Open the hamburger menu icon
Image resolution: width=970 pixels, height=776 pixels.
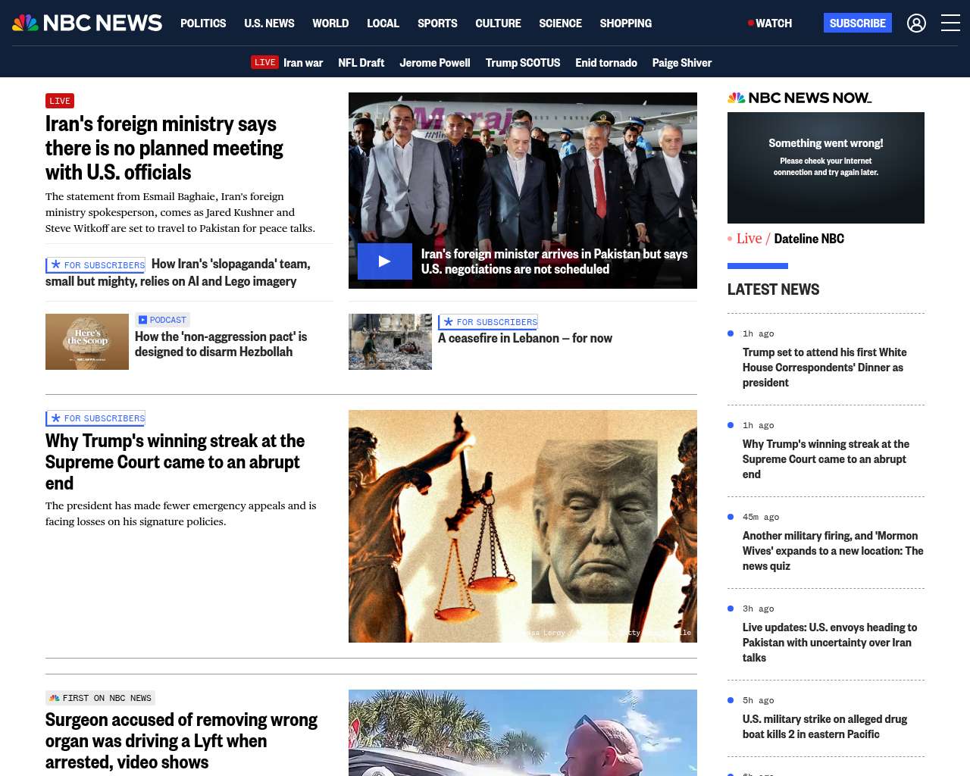(950, 23)
